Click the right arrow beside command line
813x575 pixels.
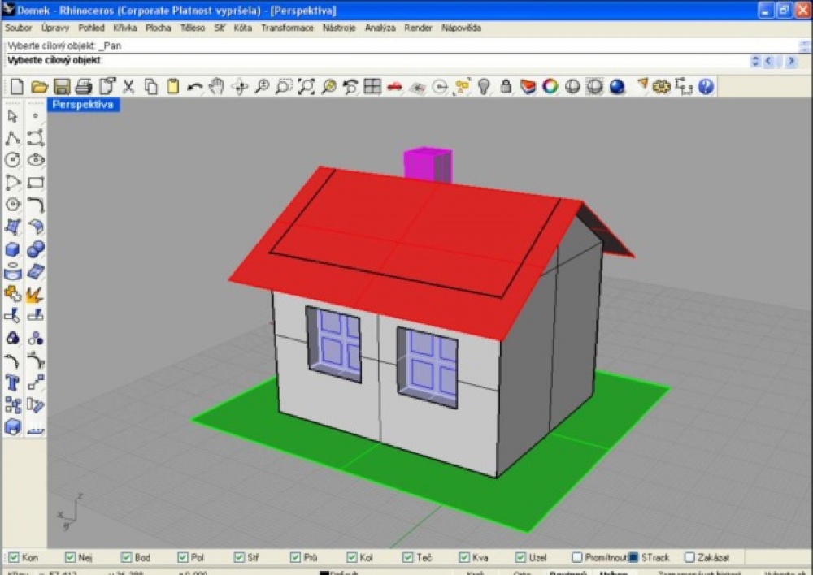coord(791,61)
